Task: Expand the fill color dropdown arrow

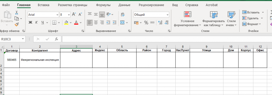Action: (x=71, y=23)
